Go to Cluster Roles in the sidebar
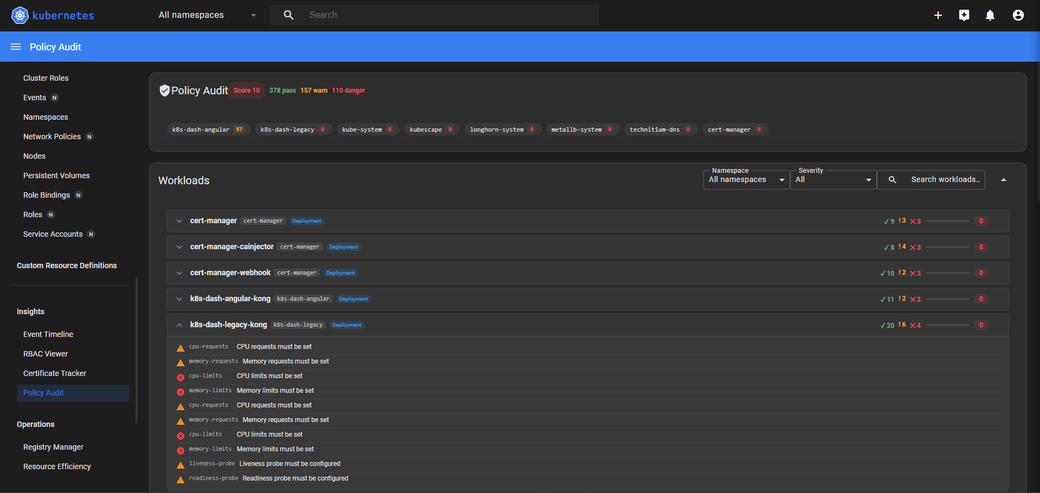This screenshot has width=1040, height=493. 46,78
